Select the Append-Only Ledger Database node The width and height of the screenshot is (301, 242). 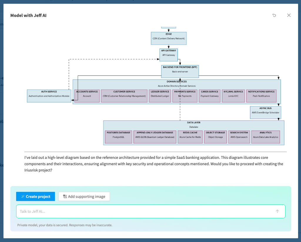point(155,137)
